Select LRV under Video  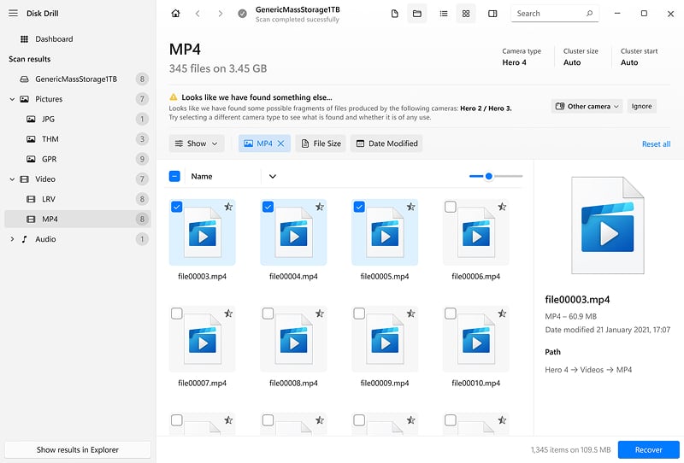point(78,199)
